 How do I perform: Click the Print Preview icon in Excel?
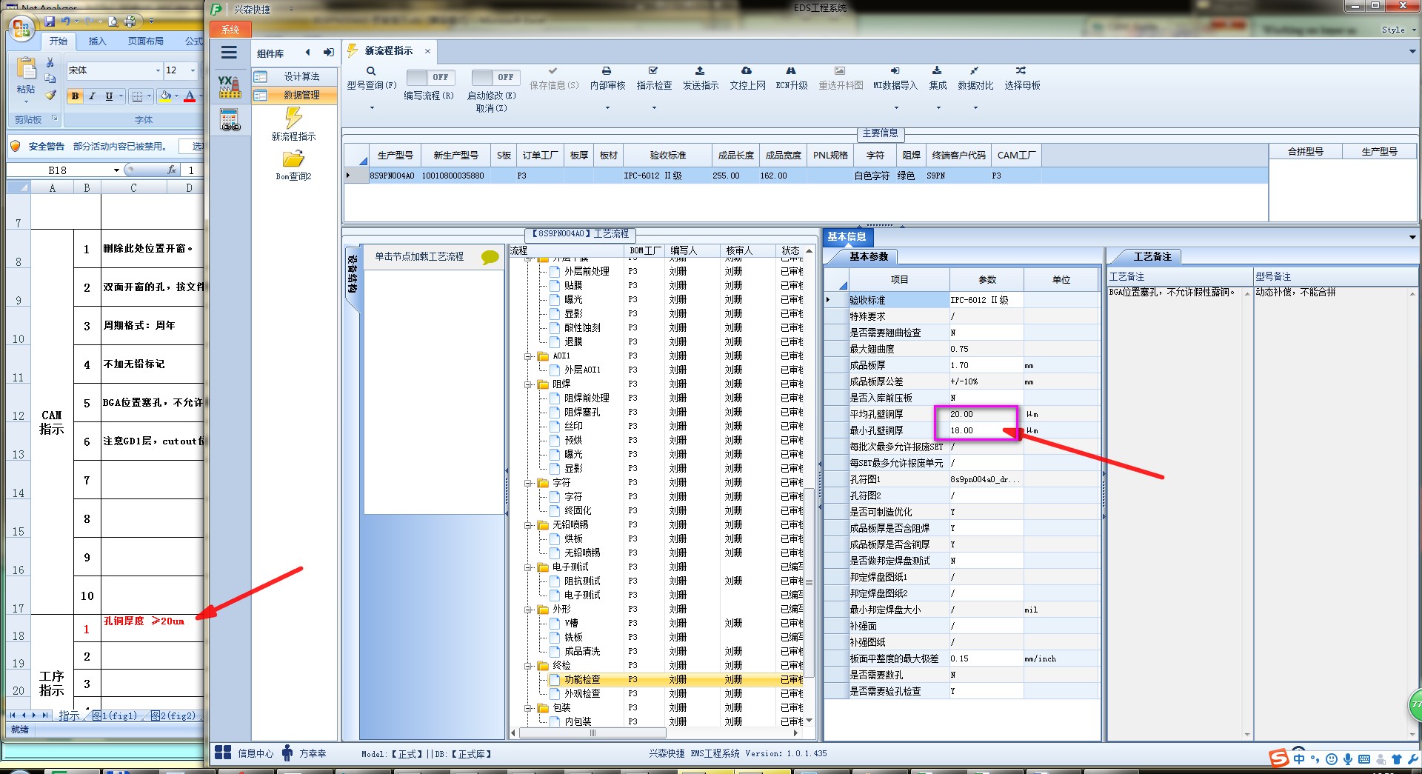[113, 21]
